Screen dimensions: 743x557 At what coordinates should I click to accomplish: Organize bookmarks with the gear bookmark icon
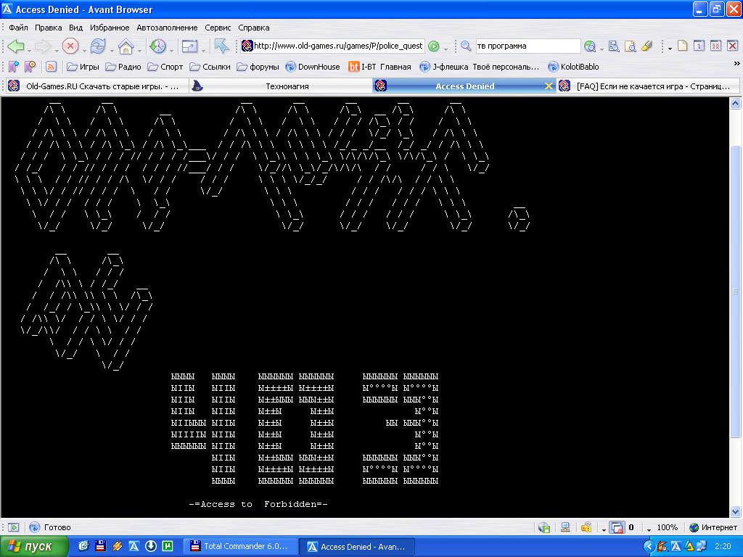point(30,67)
